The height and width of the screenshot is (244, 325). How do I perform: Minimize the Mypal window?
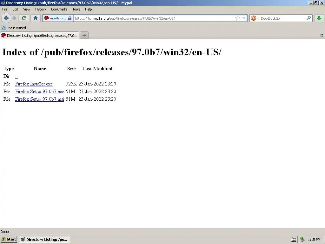[311, 3]
